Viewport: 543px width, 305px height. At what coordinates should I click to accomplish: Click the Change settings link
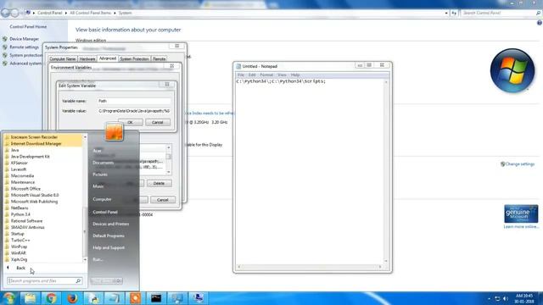pos(520,164)
